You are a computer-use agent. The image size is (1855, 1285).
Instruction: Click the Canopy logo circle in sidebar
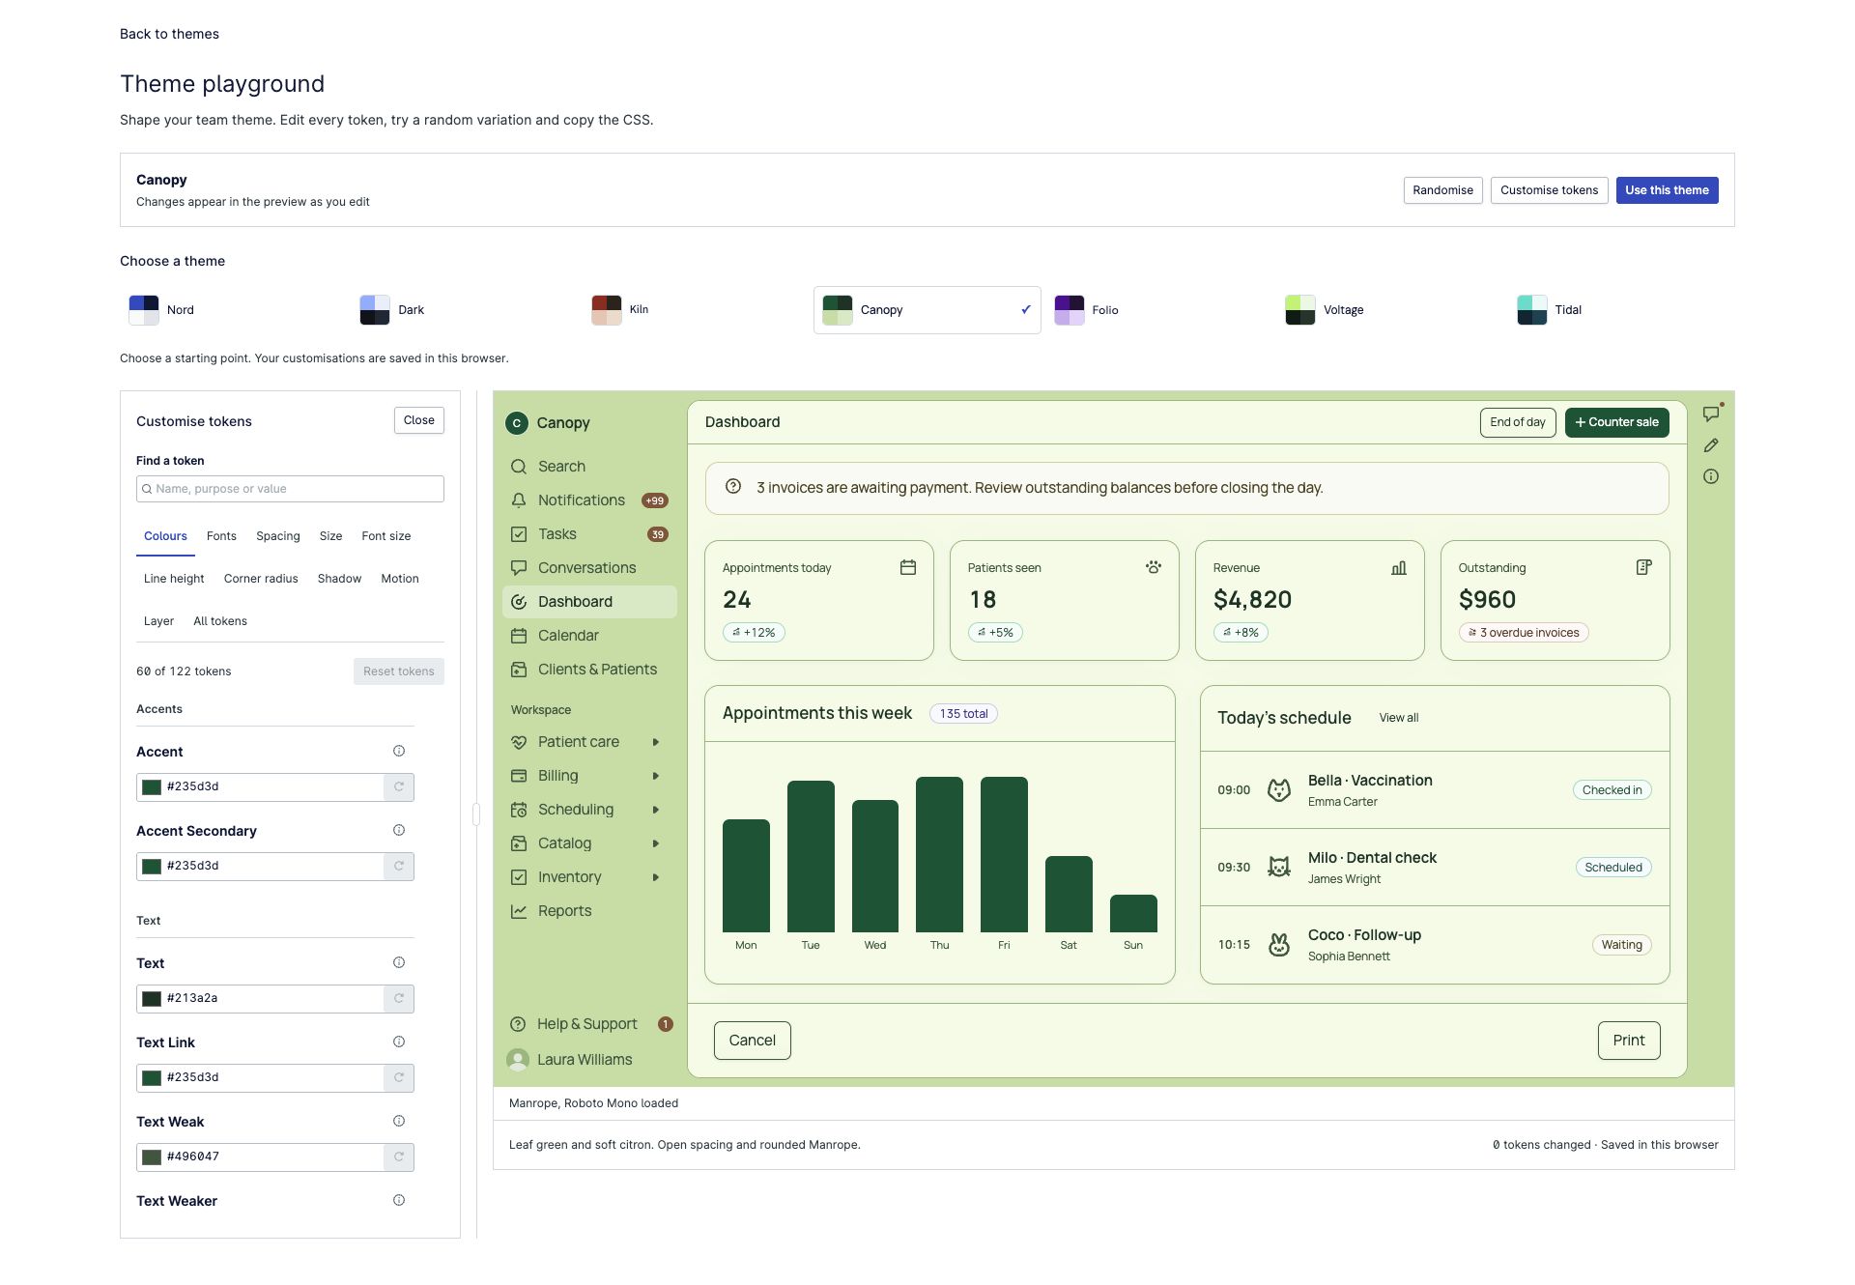[517, 423]
